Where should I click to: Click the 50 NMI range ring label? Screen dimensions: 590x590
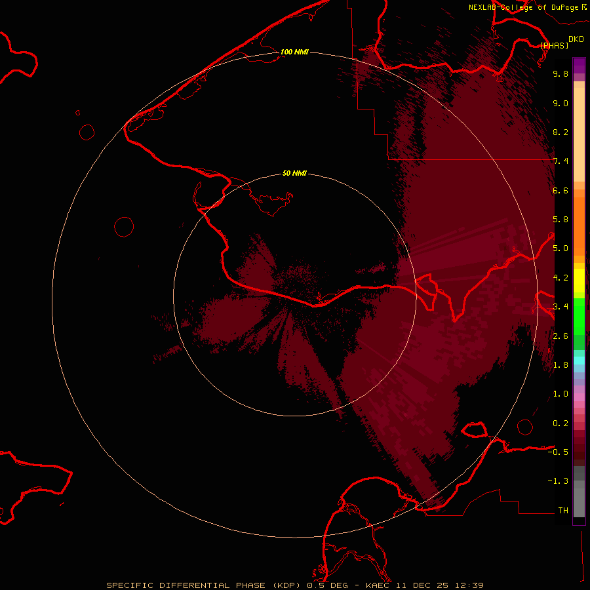point(294,173)
